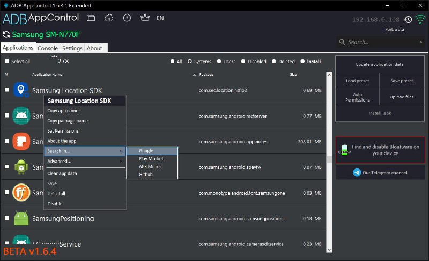Click the Samsung Location SDK app icon
The height and width of the screenshot is (261, 429).
21,90
